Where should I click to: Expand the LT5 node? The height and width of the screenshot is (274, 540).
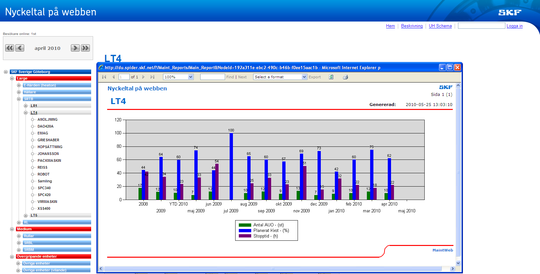click(26, 215)
